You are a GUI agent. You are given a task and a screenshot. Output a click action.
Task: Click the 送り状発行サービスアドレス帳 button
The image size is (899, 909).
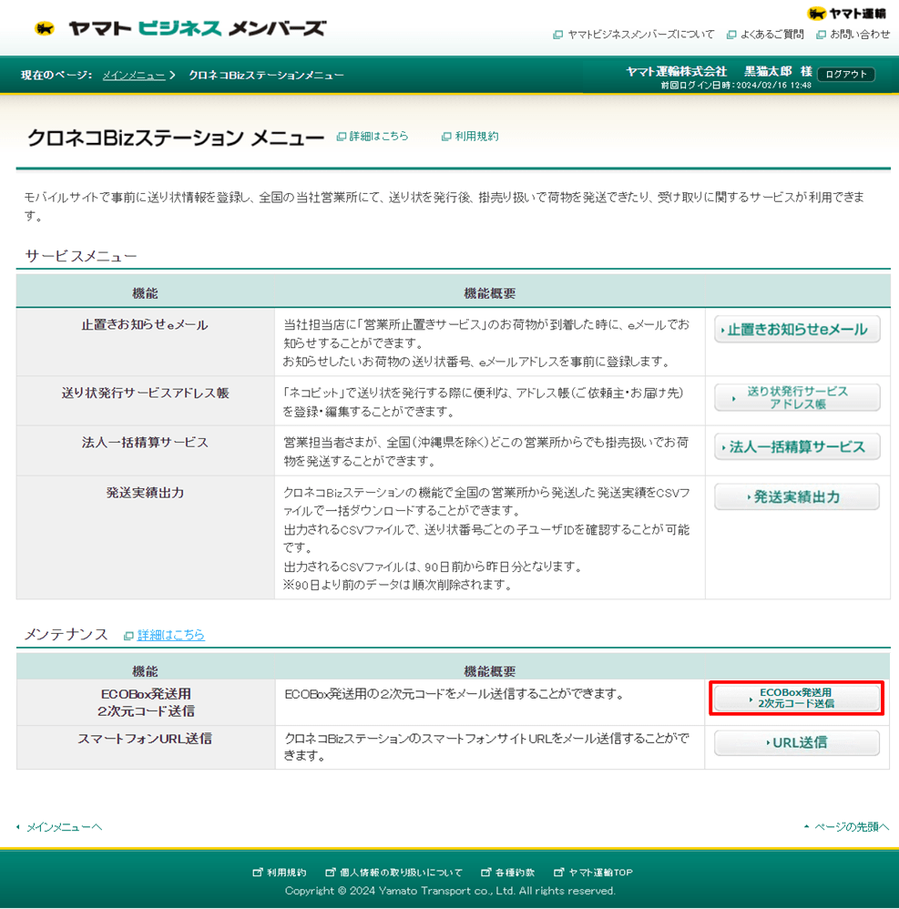[797, 398]
